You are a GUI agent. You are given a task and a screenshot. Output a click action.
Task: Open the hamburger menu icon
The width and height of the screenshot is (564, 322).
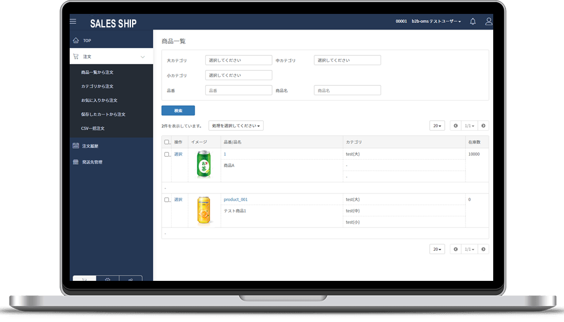click(x=72, y=22)
